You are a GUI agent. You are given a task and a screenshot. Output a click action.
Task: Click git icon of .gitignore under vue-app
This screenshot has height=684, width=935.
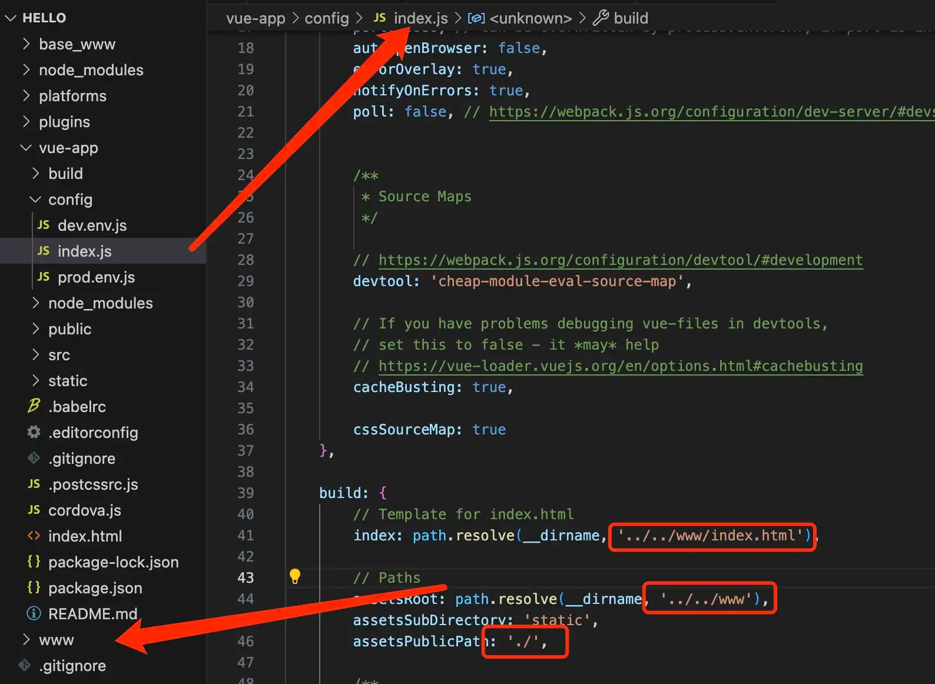click(x=34, y=458)
